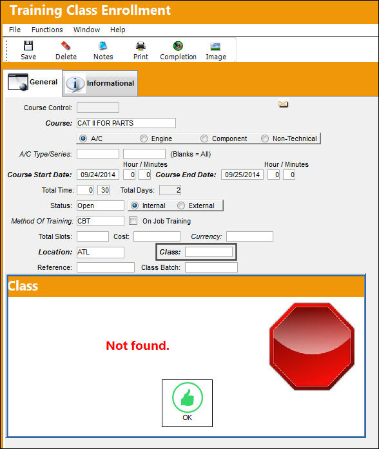Click the 'Not found.' message text
Screen dimensions: 379x449
point(137,346)
